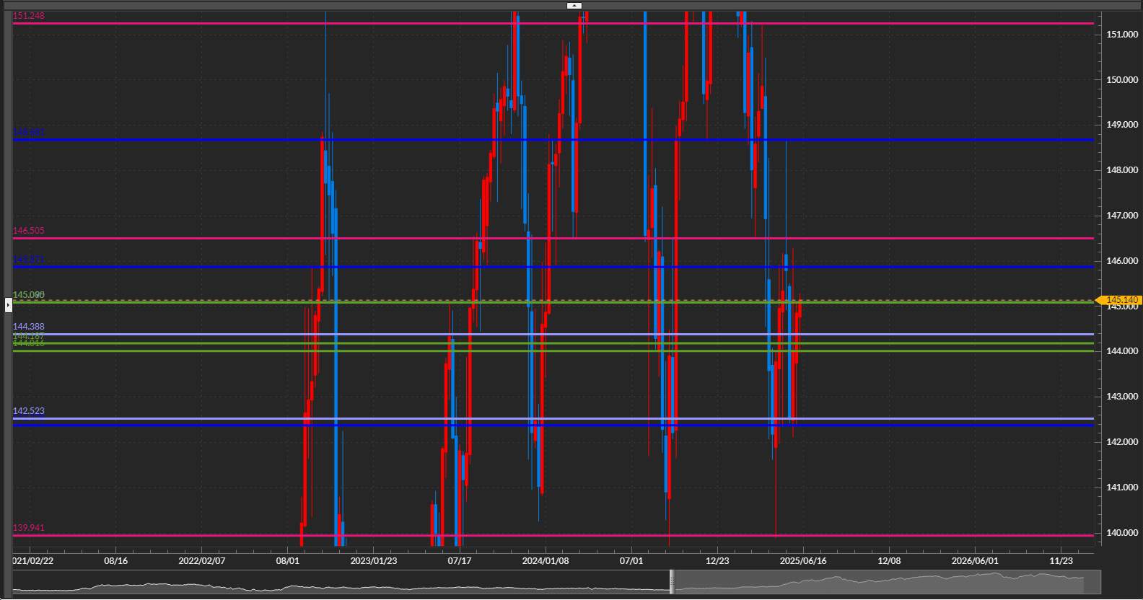Image resolution: width=1143 pixels, height=600 pixels.
Task: Collapse the top panel handle
Action: click(x=574, y=5)
